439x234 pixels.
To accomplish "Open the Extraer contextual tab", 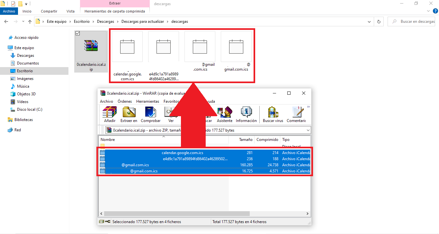I will (x=115, y=4).
